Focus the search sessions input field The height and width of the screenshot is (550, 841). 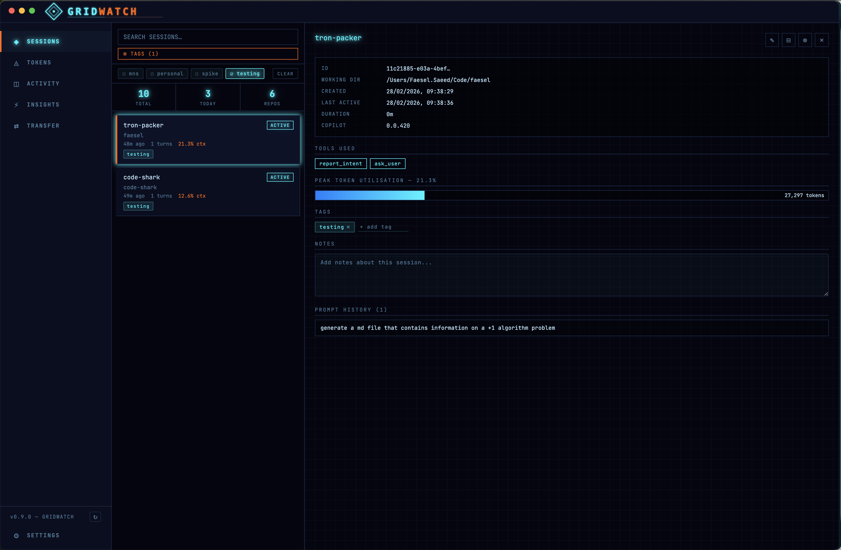(x=207, y=37)
